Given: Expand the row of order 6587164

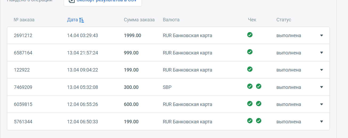Looking at the screenshot, I should click(x=322, y=53).
